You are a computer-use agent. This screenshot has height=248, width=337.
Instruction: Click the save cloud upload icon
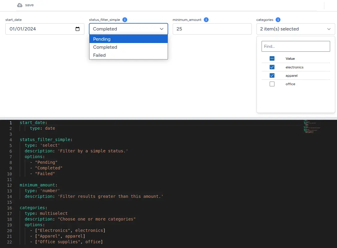pos(20,5)
